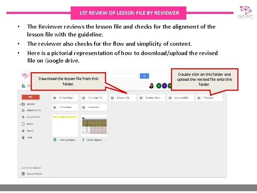Viewport: 257px width, 193px height.
Task: Click the Learning Sequence sheet thumbnail
Action: tap(65, 126)
